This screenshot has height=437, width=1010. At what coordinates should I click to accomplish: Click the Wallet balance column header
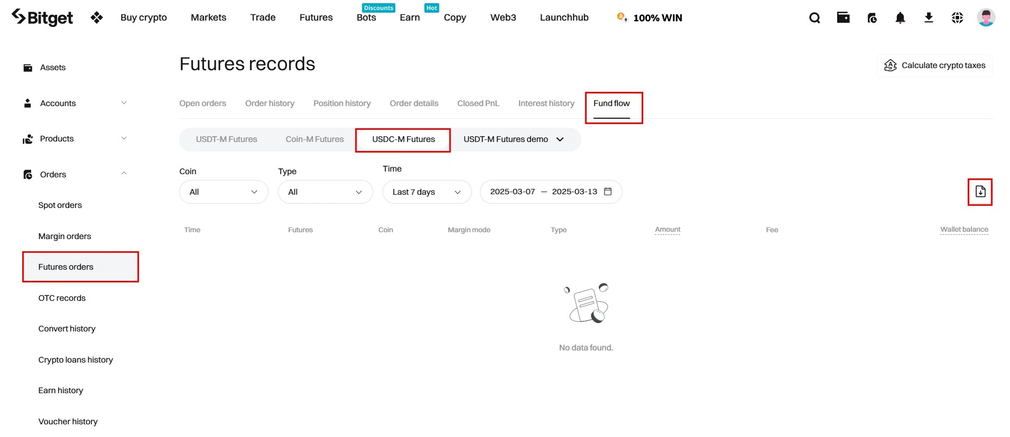tap(964, 230)
